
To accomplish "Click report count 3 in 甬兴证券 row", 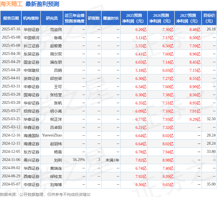I will pyautogui.click(x=99, y=160).
